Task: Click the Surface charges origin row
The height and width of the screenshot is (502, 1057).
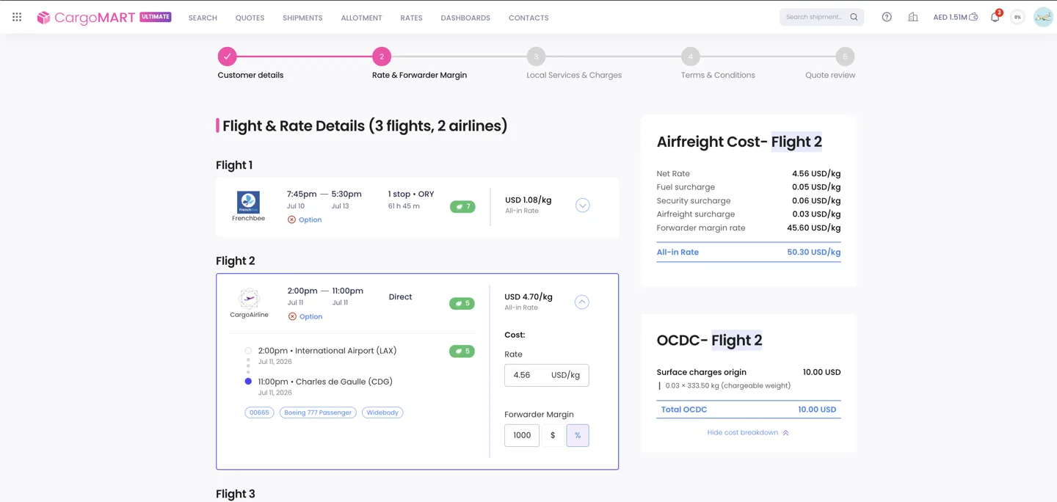Action: (x=749, y=372)
